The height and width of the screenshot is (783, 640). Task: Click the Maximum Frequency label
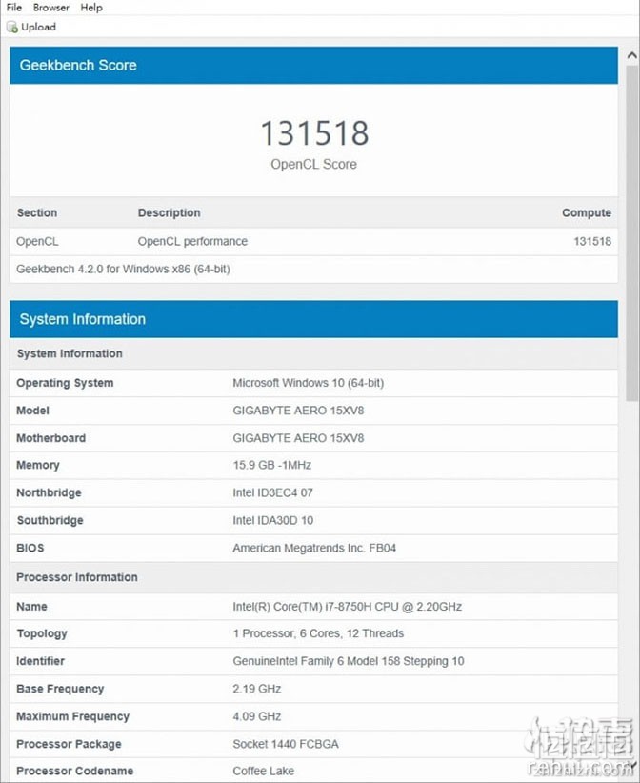73,716
